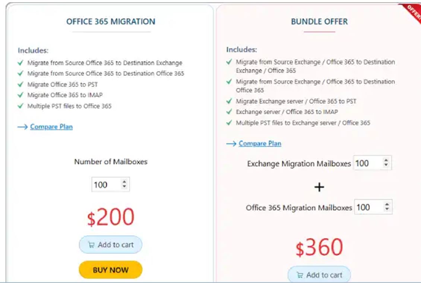Click the red OFFER corner ribbon
The height and width of the screenshot is (283, 421).
pyautogui.click(x=413, y=12)
